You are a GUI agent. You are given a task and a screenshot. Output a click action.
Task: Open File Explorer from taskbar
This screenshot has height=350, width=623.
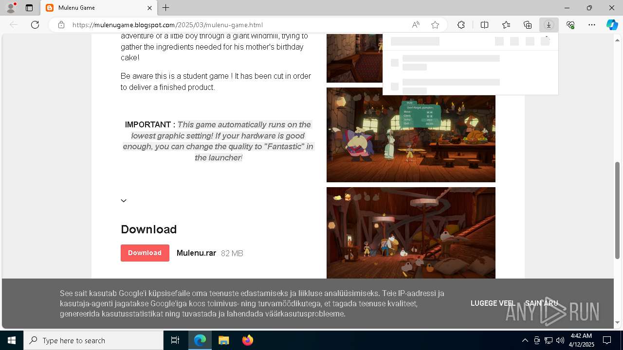point(223,340)
